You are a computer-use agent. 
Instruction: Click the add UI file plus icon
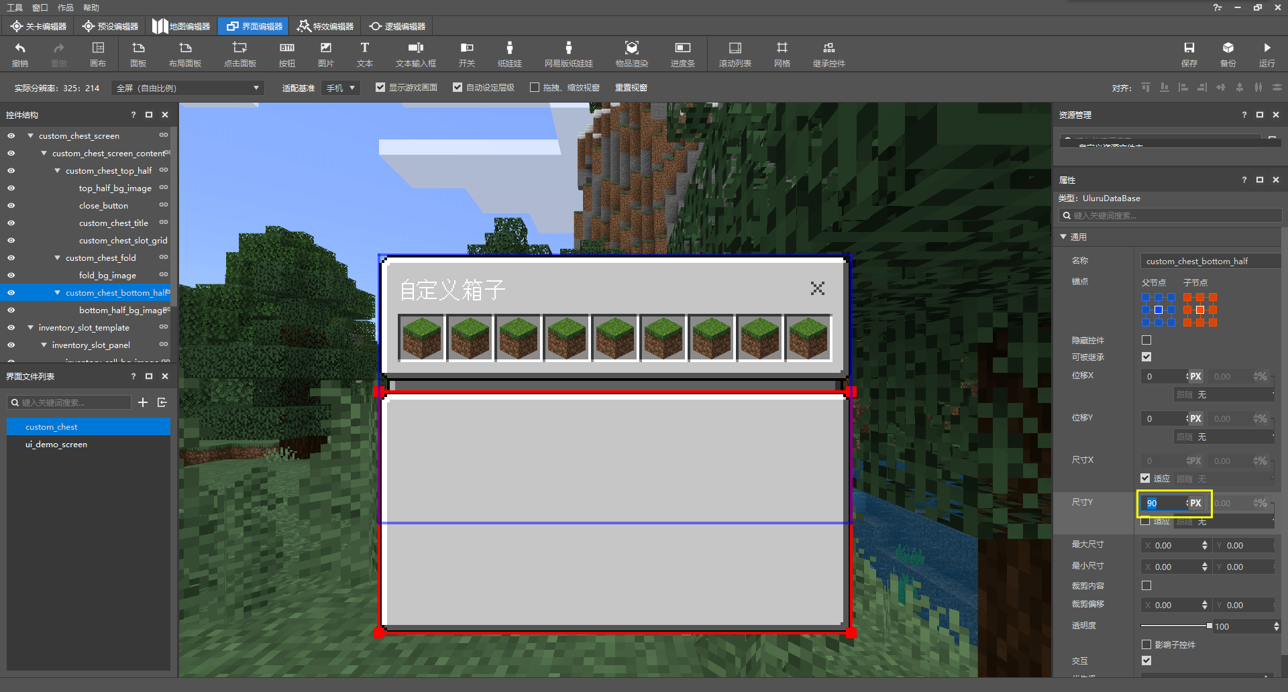[143, 402]
